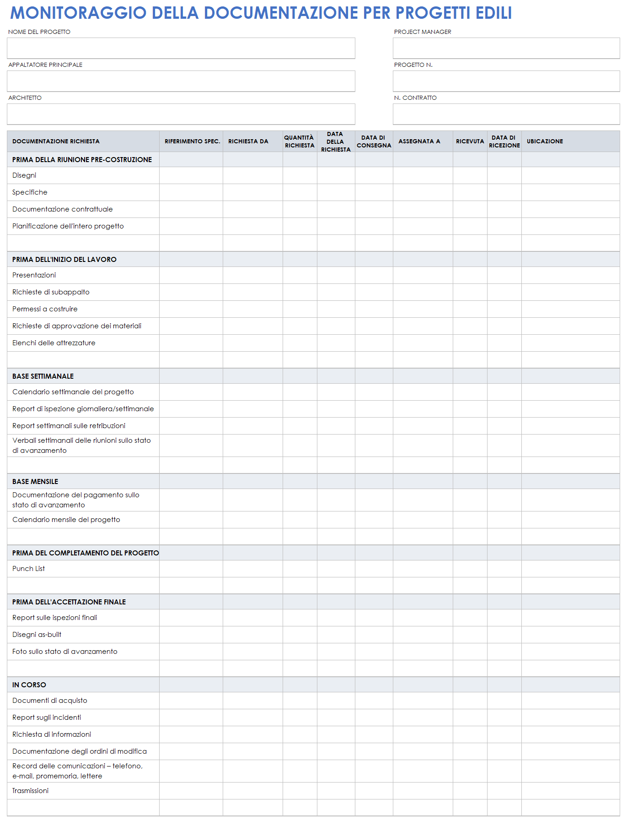Click Verbali settimanali delle riunioni row
This screenshot has height=821, width=627.
click(313, 446)
